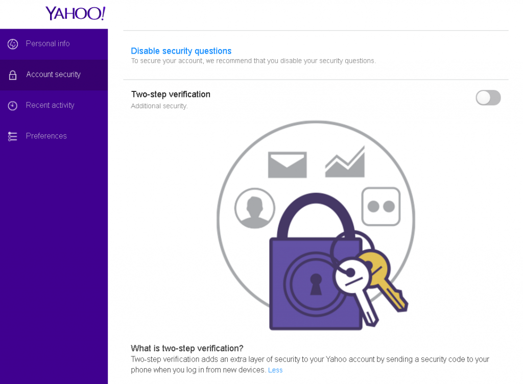Click the Recent activity clock icon
Screen dimensions: 523x384
coord(13,105)
